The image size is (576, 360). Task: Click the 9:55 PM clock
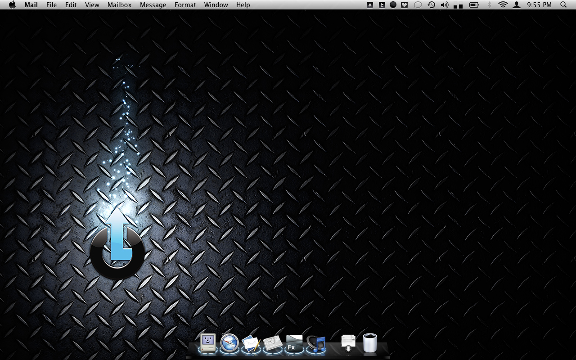click(539, 5)
